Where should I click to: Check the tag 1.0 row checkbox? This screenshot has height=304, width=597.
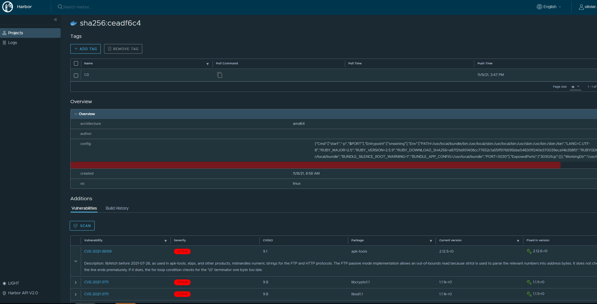point(76,75)
